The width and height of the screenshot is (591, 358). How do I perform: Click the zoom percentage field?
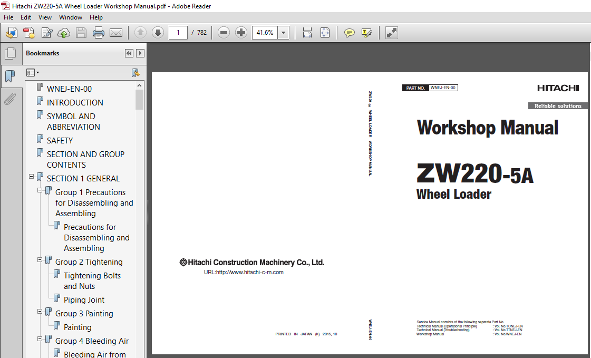pos(265,33)
